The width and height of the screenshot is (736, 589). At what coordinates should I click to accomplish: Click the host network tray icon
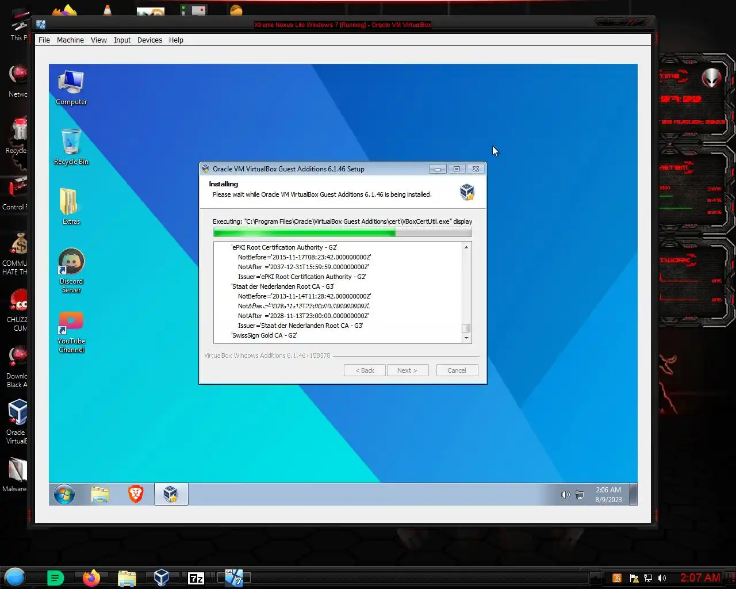point(648,578)
